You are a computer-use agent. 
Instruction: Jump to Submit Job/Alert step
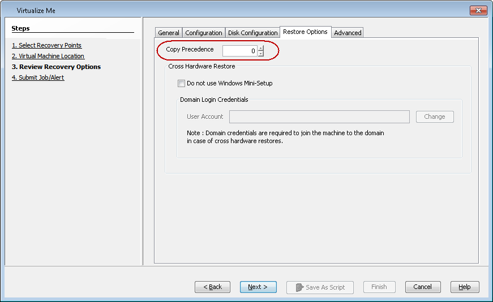(x=38, y=77)
